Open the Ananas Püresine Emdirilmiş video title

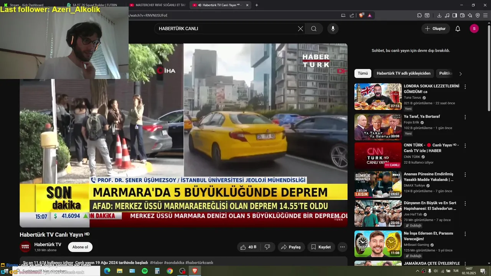tap(428, 177)
